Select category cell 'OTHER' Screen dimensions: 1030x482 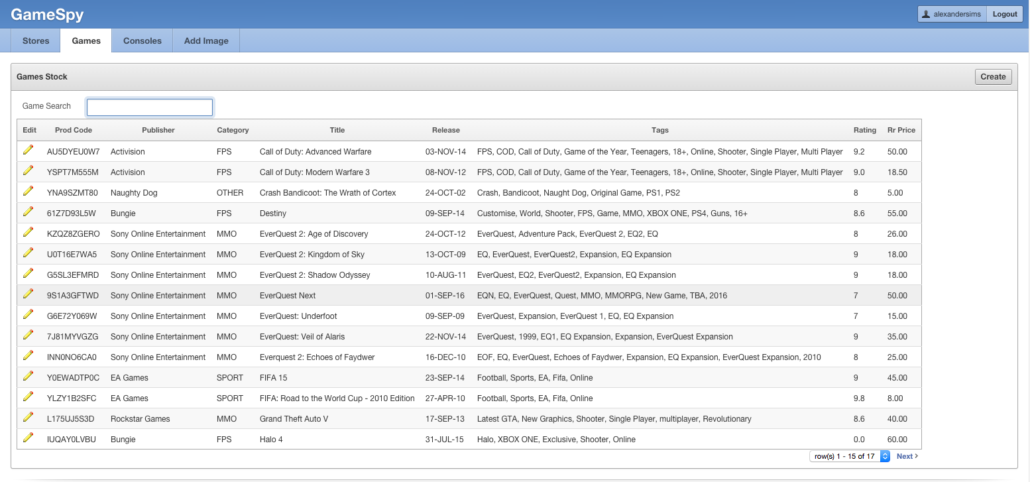(230, 193)
